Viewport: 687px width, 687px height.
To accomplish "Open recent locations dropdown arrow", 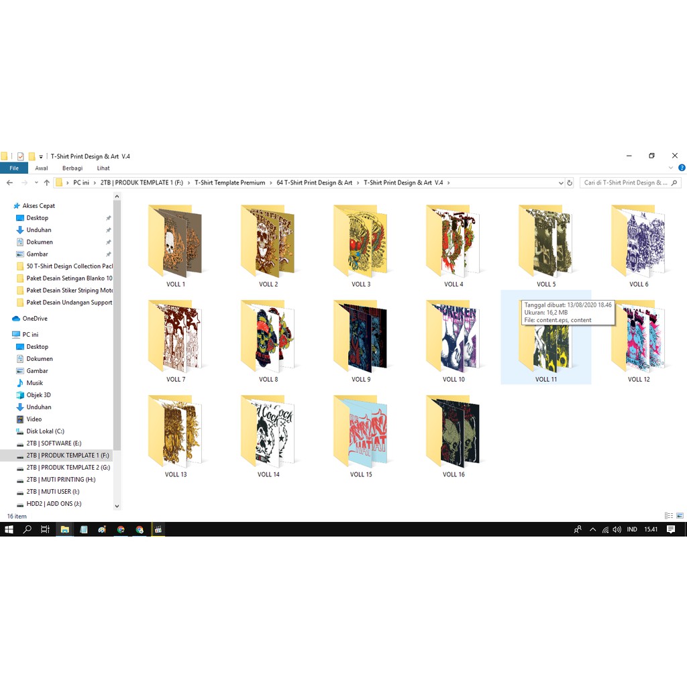I will (36, 182).
